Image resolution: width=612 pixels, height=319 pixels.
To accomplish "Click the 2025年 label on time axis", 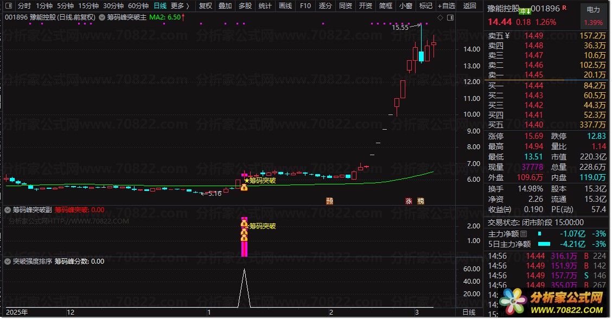I will tap(17, 312).
